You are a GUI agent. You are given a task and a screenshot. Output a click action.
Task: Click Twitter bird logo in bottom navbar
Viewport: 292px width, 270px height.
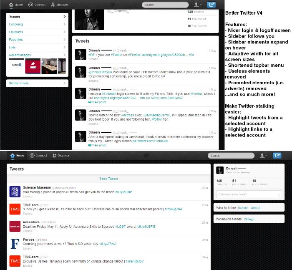(x=146, y=155)
